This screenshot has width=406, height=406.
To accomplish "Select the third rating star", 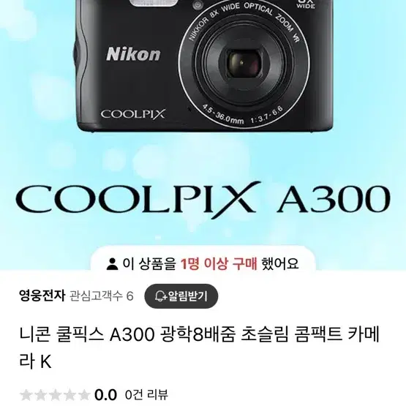I will [x=55, y=395].
